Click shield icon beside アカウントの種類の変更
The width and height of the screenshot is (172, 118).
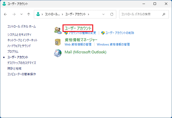coord(66,33)
